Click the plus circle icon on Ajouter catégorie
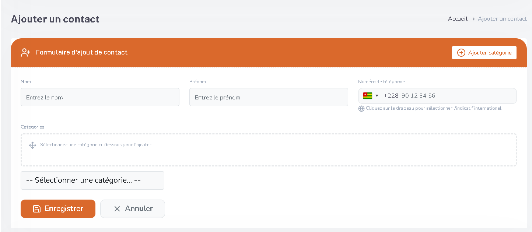The width and height of the screenshot is (532, 232). [461, 53]
